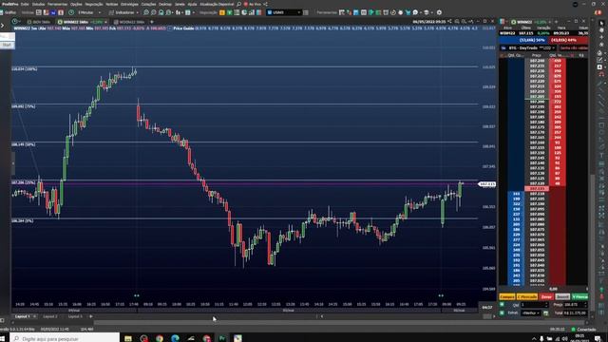
Task: Click the Inverter position button
Action: (x=562, y=296)
